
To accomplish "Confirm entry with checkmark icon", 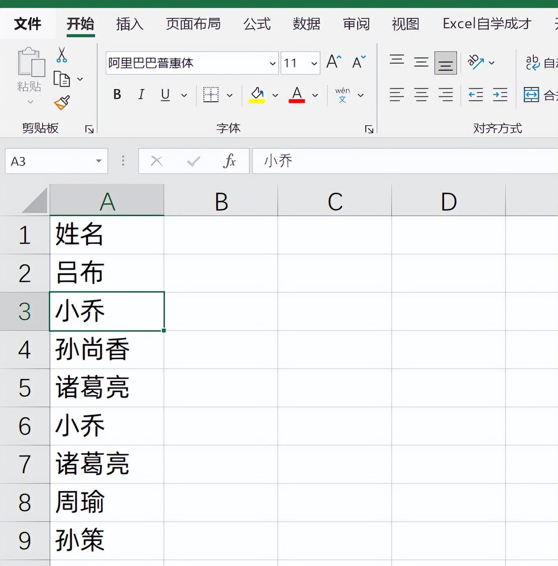I will point(193,161).
